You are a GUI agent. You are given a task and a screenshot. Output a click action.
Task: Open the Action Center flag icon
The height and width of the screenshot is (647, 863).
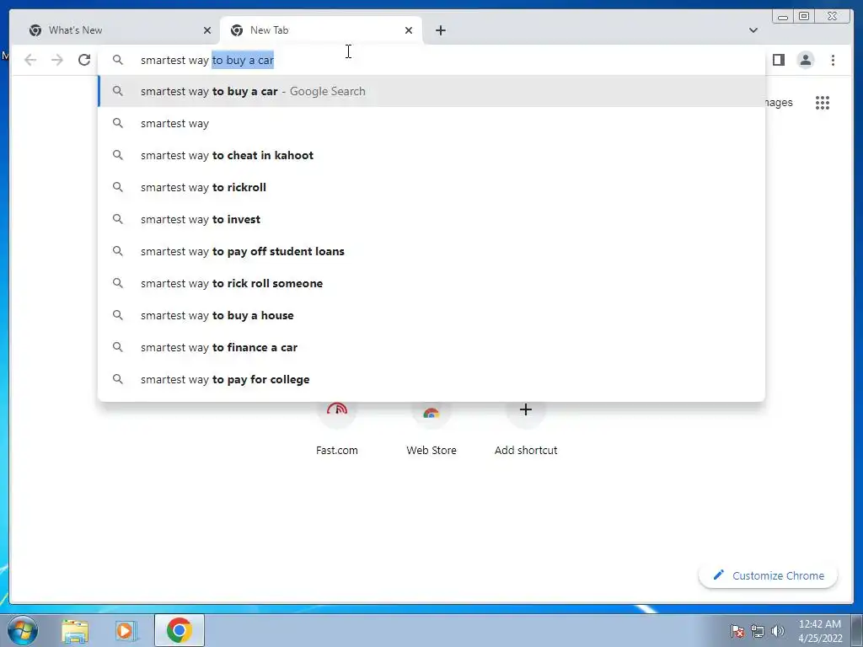coord(737,631)
